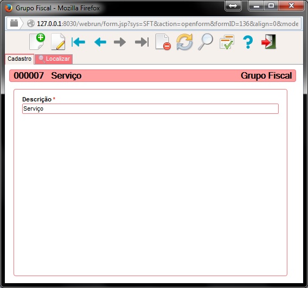Viewport: 308px width, 288px height.
Task: Click the double-arrow window resize button
Action: point(233,6)
